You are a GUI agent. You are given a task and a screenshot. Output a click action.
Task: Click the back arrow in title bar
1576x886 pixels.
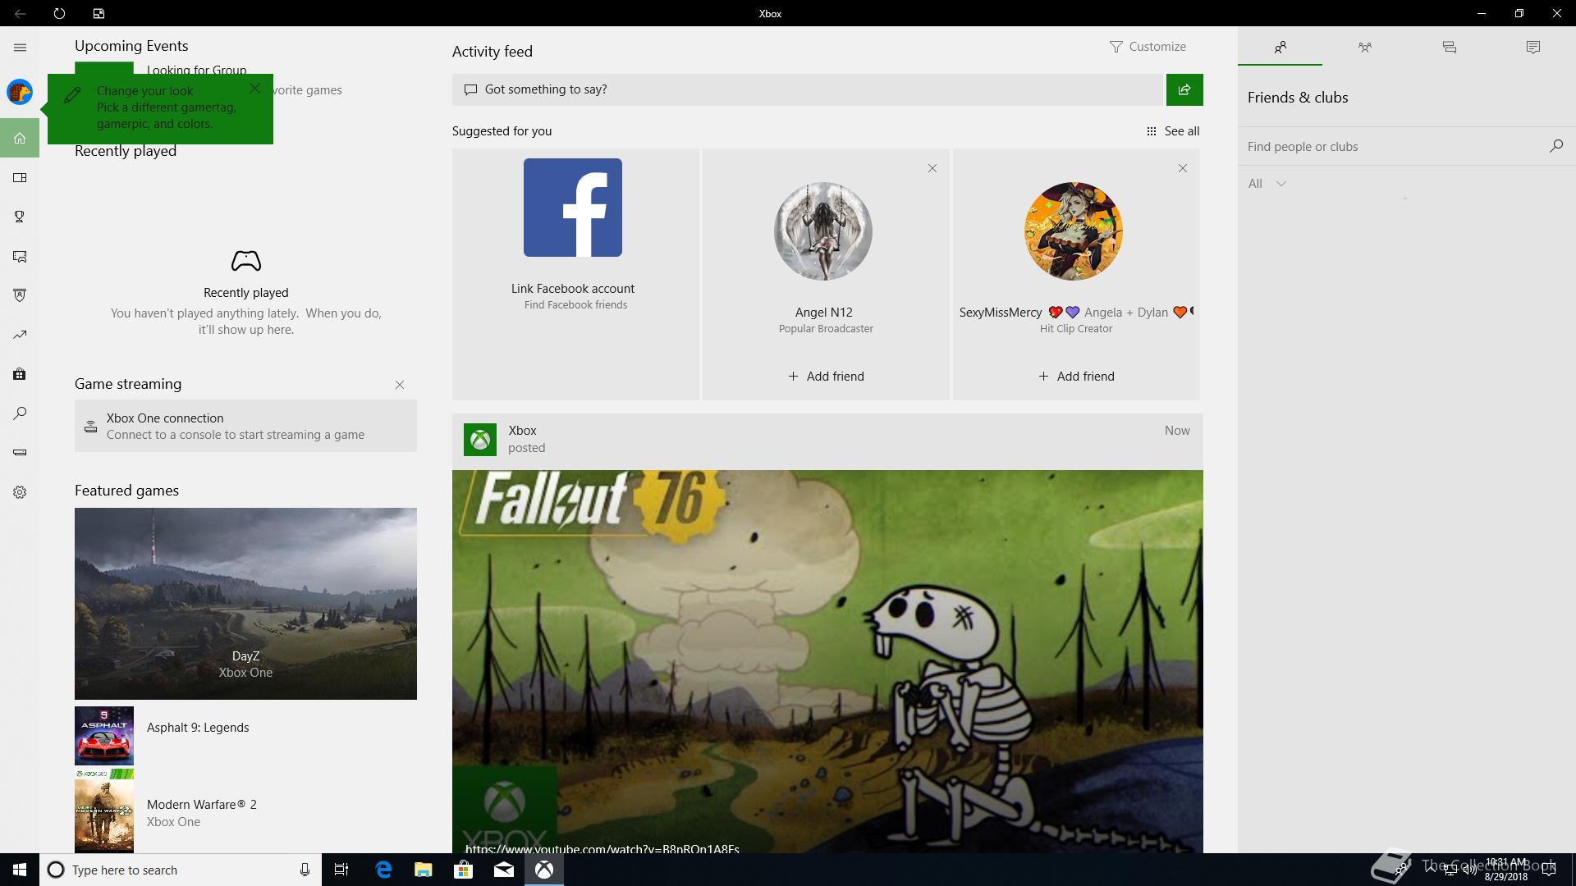pyautogui.click(x=20, y=13)
